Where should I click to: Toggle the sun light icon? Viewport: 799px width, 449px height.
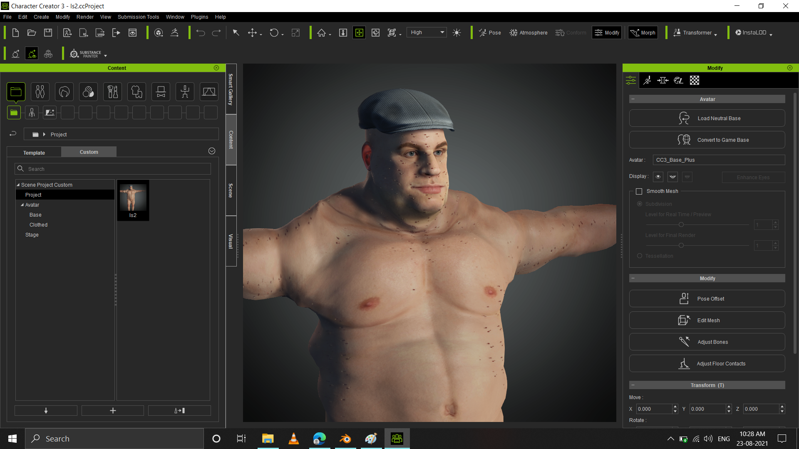(x=457, y=32)
